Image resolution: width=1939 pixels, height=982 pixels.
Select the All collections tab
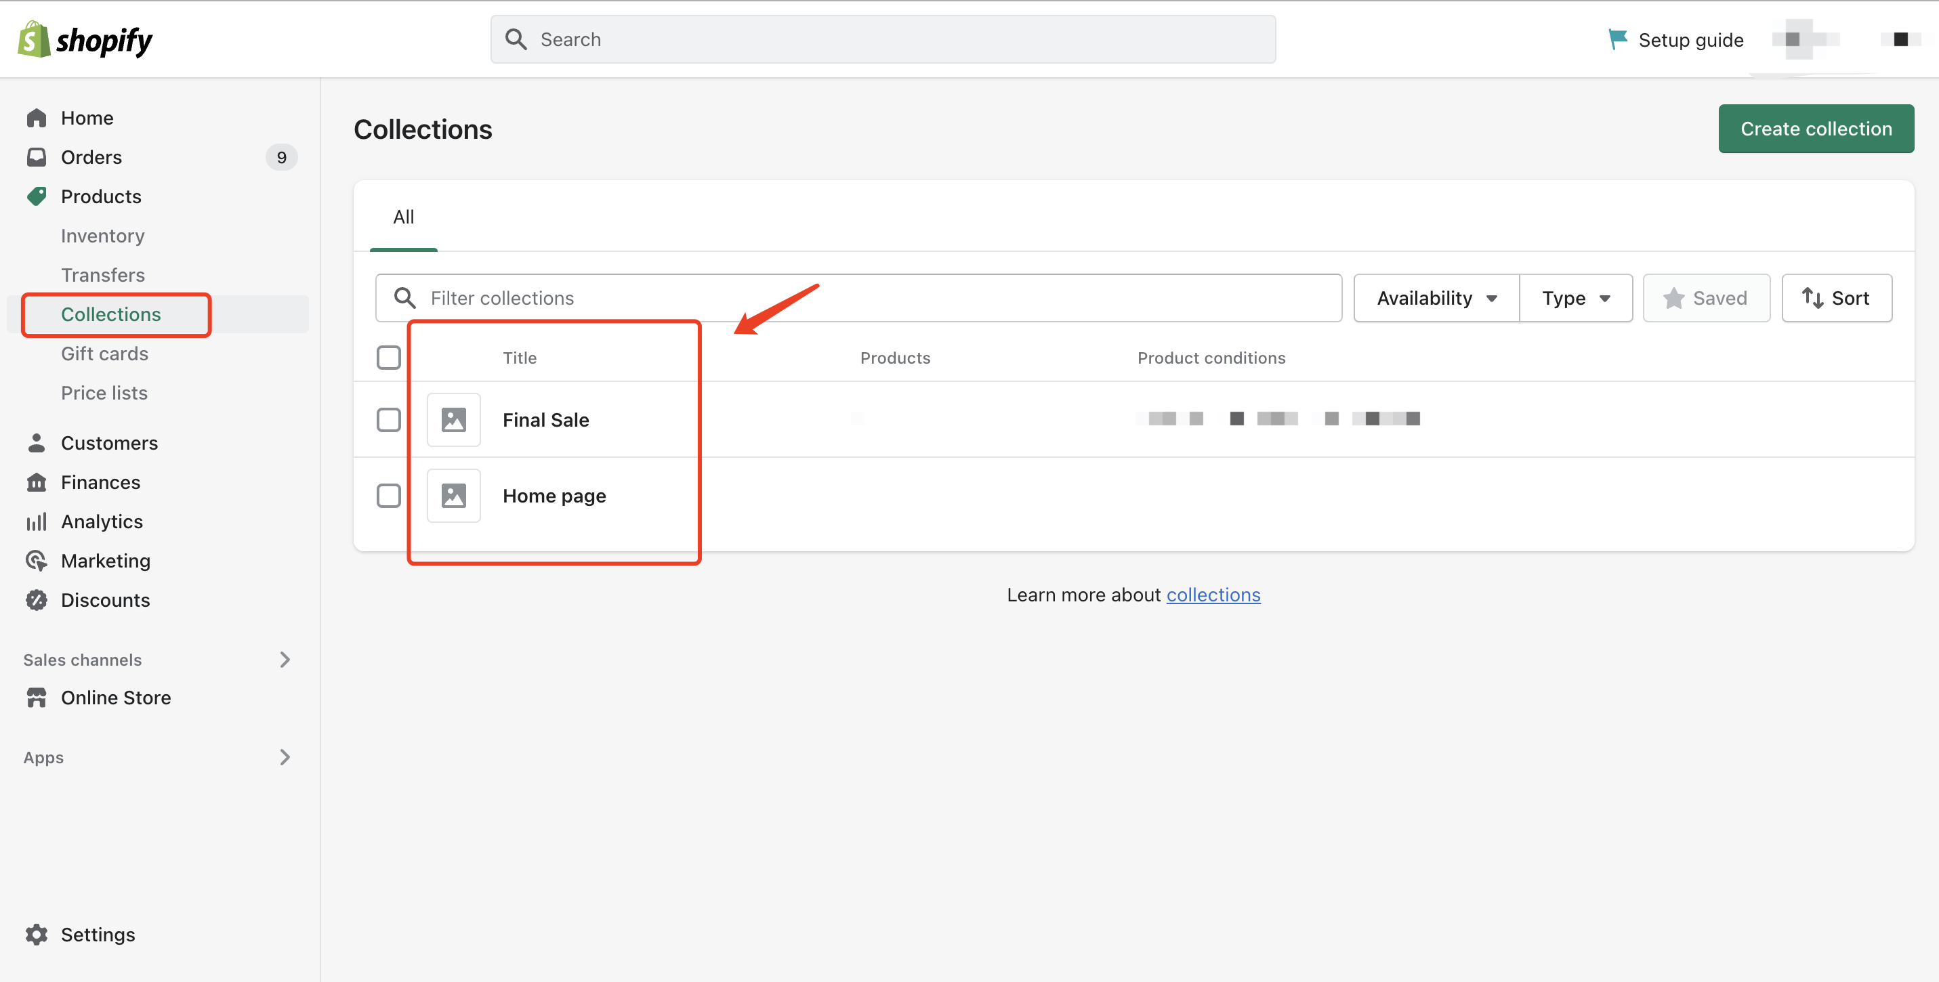[404, 217]
